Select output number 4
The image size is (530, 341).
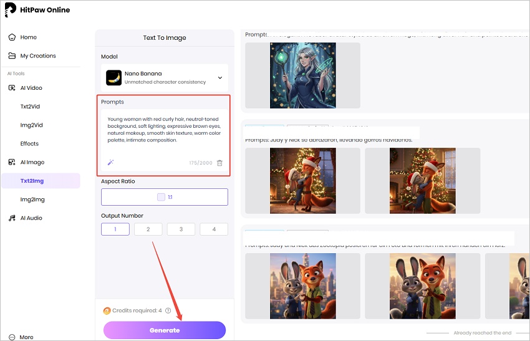[x=214, y=229]
